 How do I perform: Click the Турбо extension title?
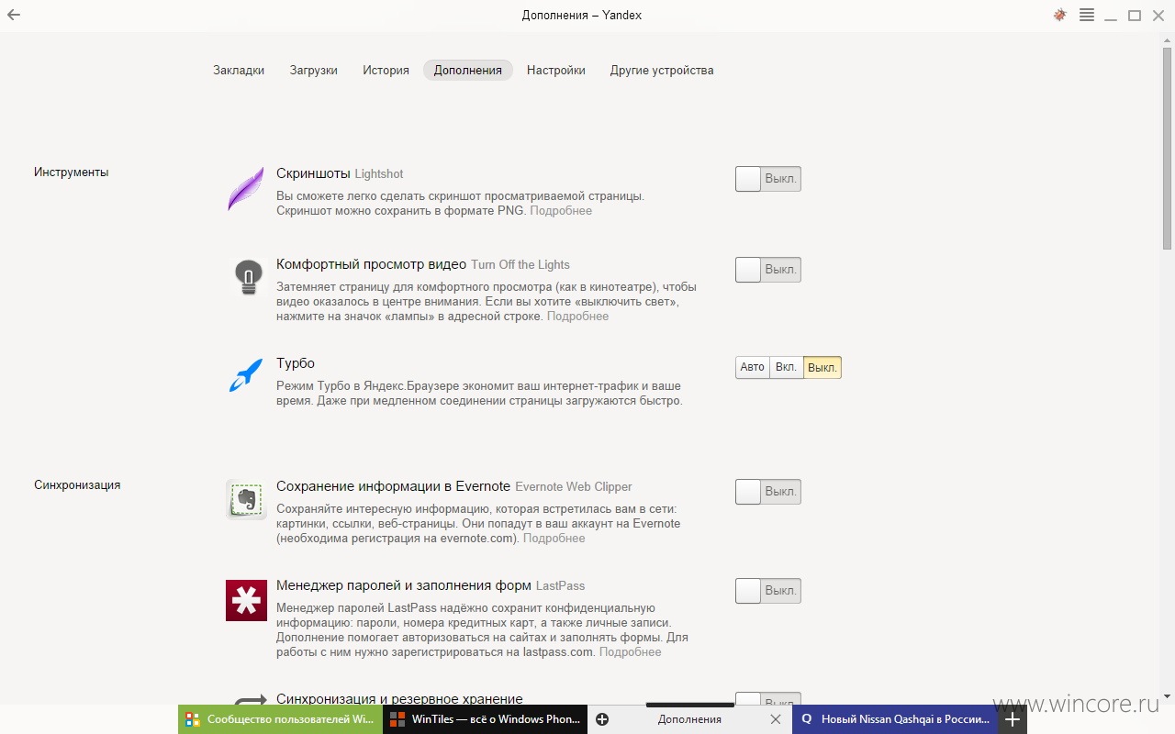click(x=296, y=363)
